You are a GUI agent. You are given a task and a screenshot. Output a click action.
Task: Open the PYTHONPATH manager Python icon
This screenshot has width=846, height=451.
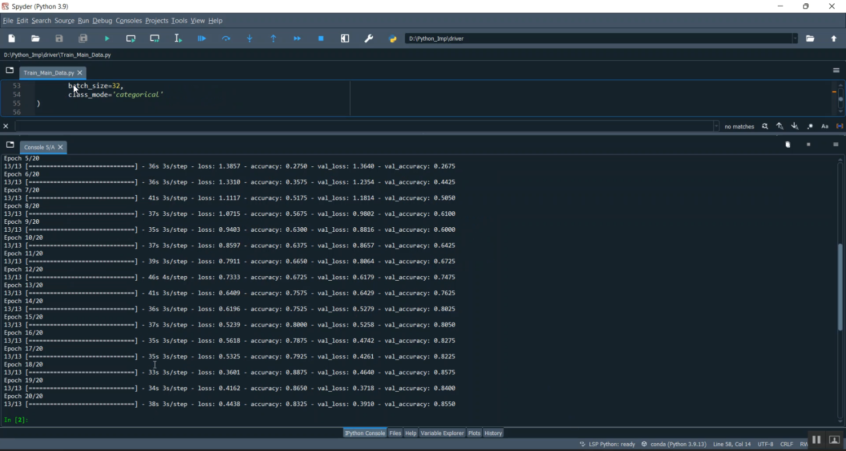tap(393, 38)
